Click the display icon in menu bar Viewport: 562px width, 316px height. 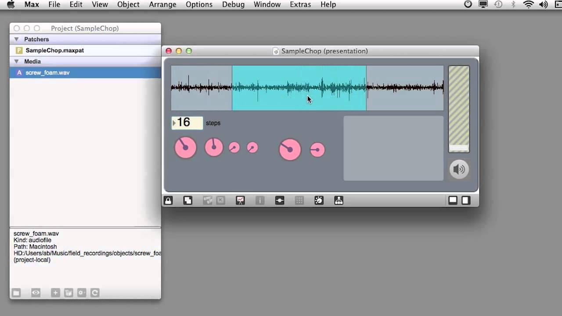click(x=483, y=4)
